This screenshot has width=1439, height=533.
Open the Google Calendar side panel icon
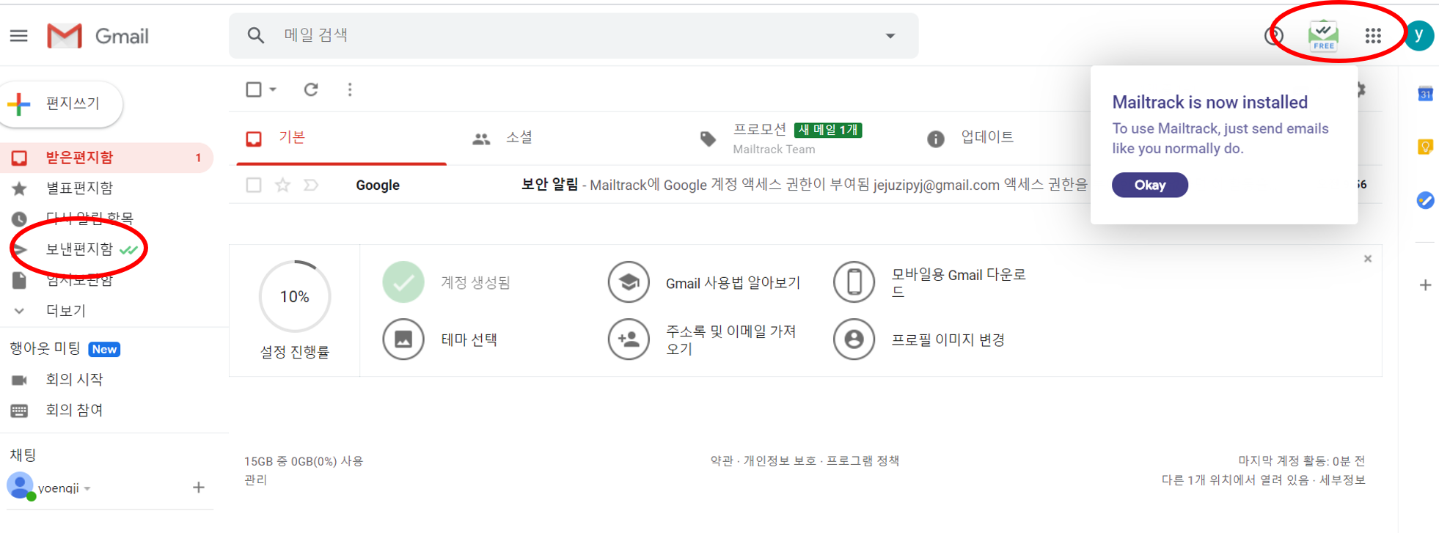[1425, 93]
